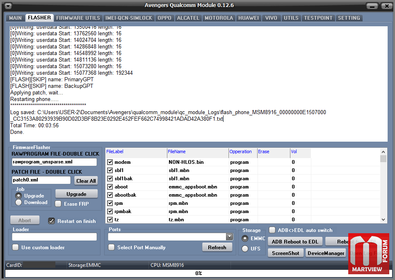Click the Martview Forum logo
Image resolution: width=395 pixels, height=280 pixels.
coord(369,253)
